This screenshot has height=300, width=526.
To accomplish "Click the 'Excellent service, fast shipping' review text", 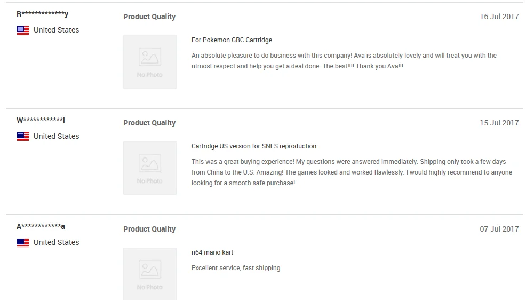I will [236, 268].
